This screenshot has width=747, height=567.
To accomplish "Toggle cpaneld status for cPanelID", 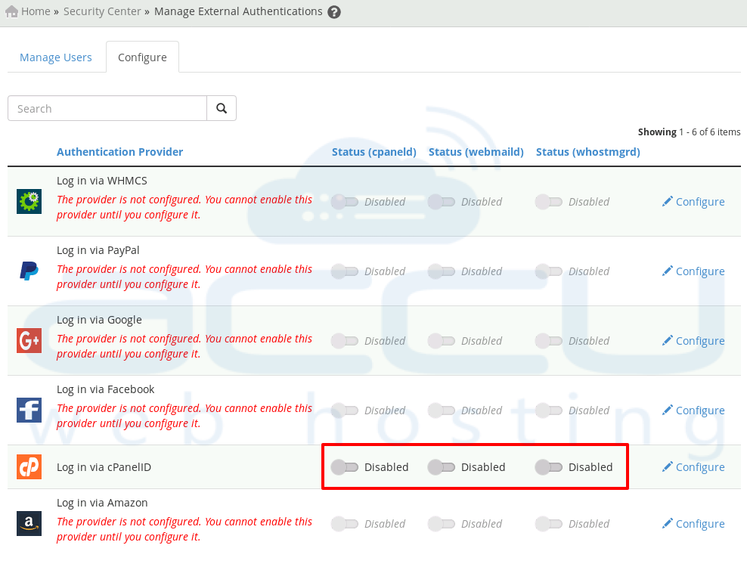I will [x=345, y=467].
